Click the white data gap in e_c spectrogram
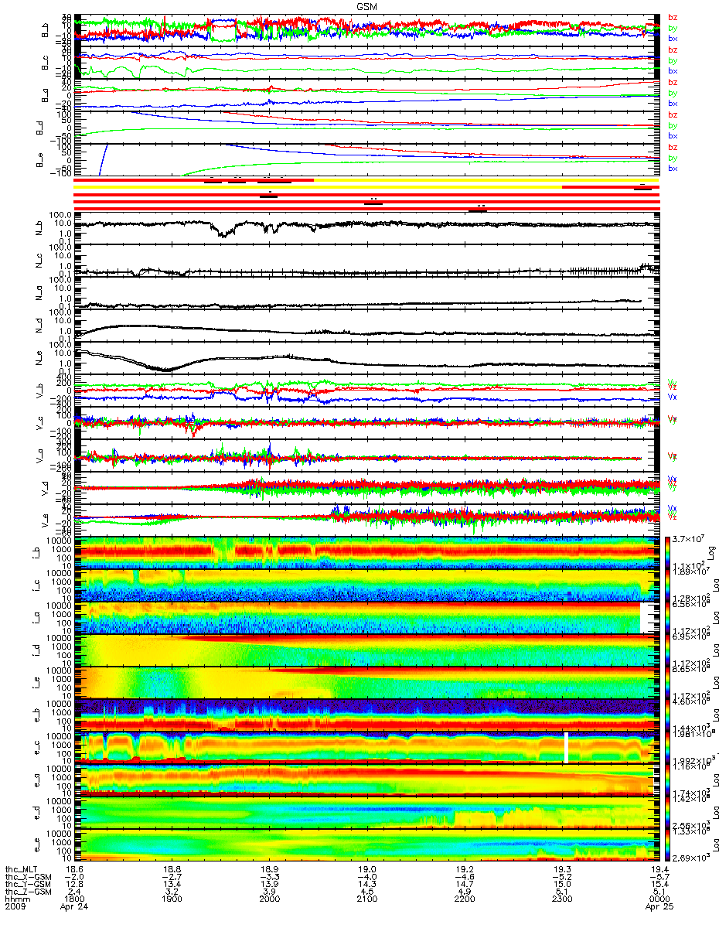This screenshot has height=928, width=719. click(x=567, y=747)
